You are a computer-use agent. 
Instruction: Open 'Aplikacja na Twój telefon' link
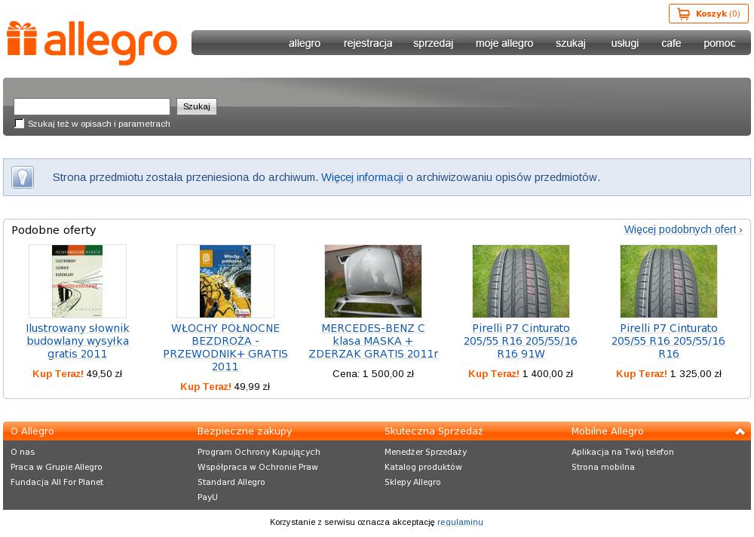click(x=623, y=452)
